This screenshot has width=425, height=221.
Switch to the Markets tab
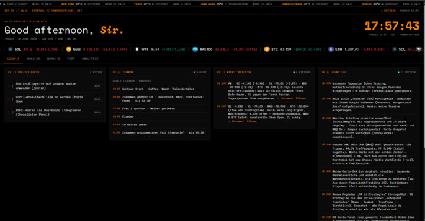[x=53, y=58]
